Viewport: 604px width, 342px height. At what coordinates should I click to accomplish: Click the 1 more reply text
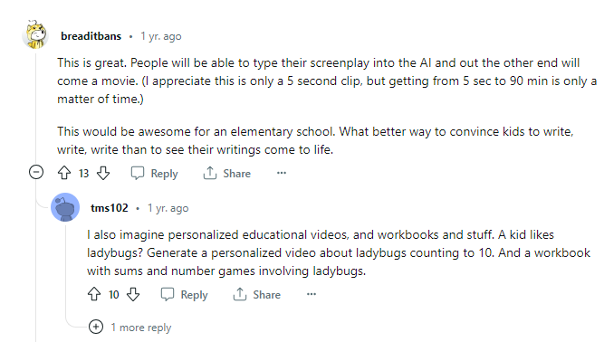141,328
